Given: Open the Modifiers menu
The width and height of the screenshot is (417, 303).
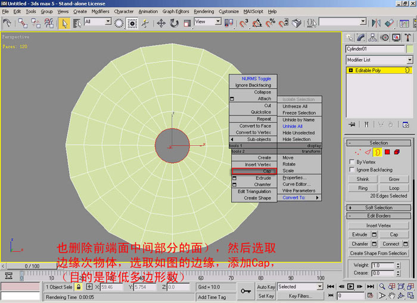Looking at the screenshot, I should 100,11.
